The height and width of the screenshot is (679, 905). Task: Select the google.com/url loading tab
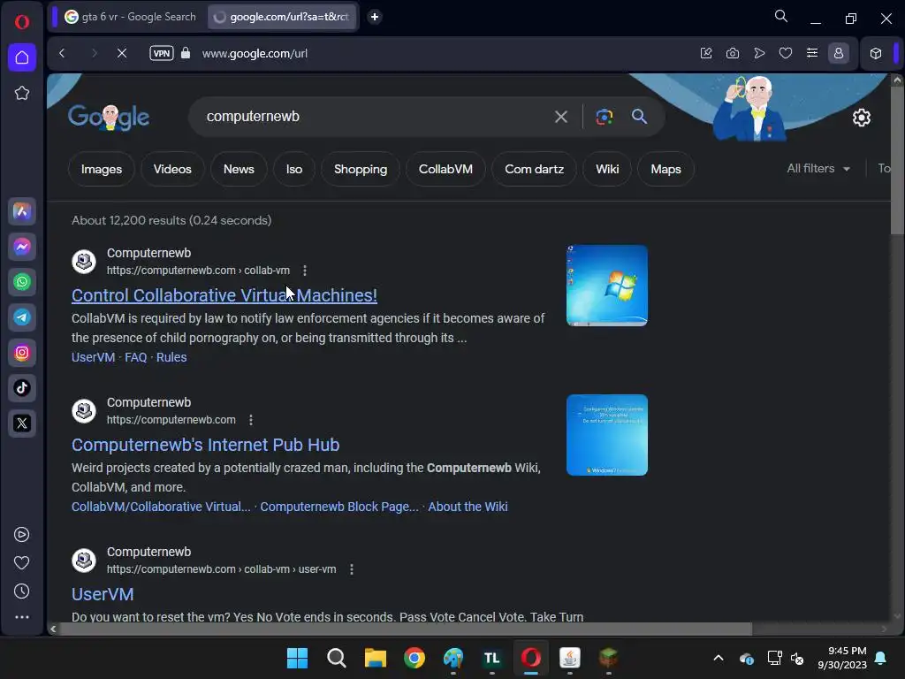click(282, 17)
